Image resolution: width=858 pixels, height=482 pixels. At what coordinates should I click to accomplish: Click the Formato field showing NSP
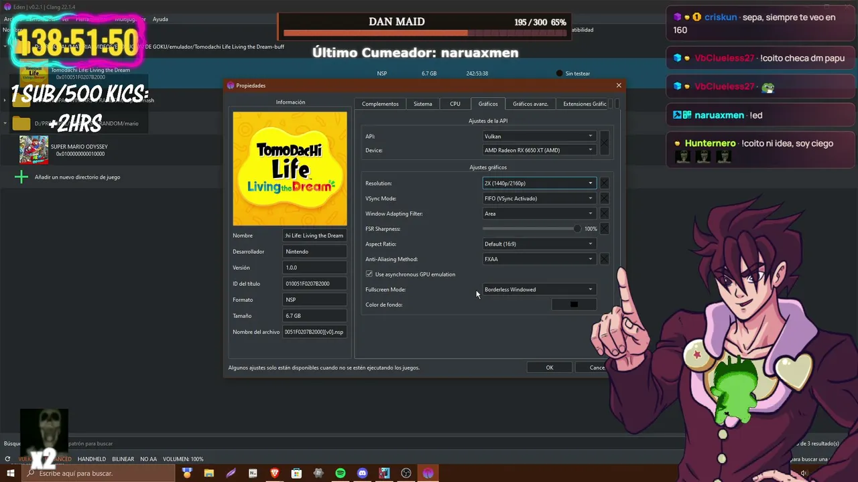pos(314,300)
